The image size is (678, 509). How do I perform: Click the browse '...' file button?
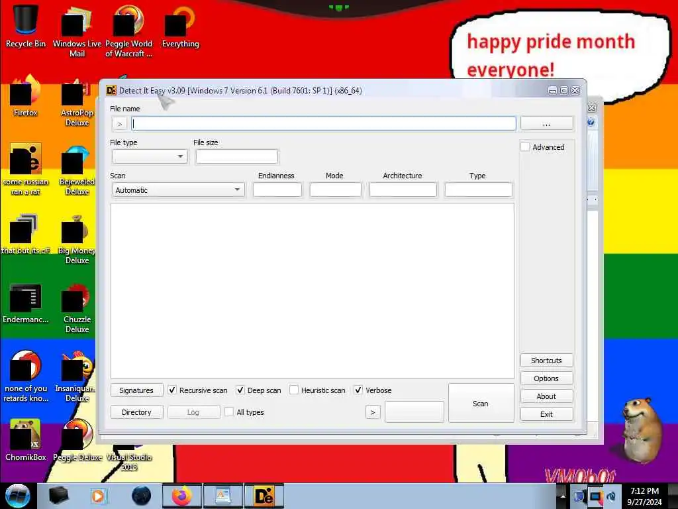click(x=546, y=123)
